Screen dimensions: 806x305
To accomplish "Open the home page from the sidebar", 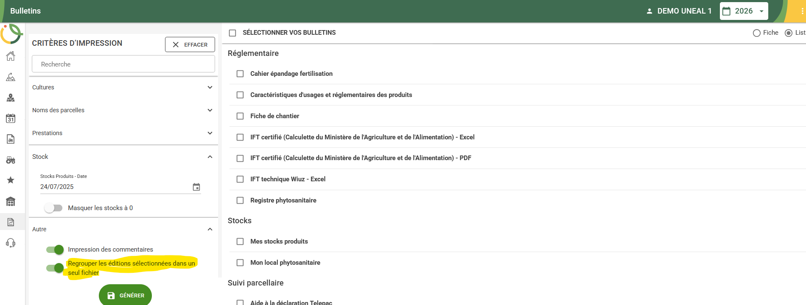I will coord(11,56).
